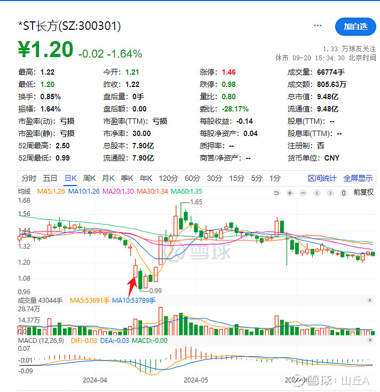Click the 委比 value -28.17%
This screenshot has width=380, height=392.
click(235, 109)
